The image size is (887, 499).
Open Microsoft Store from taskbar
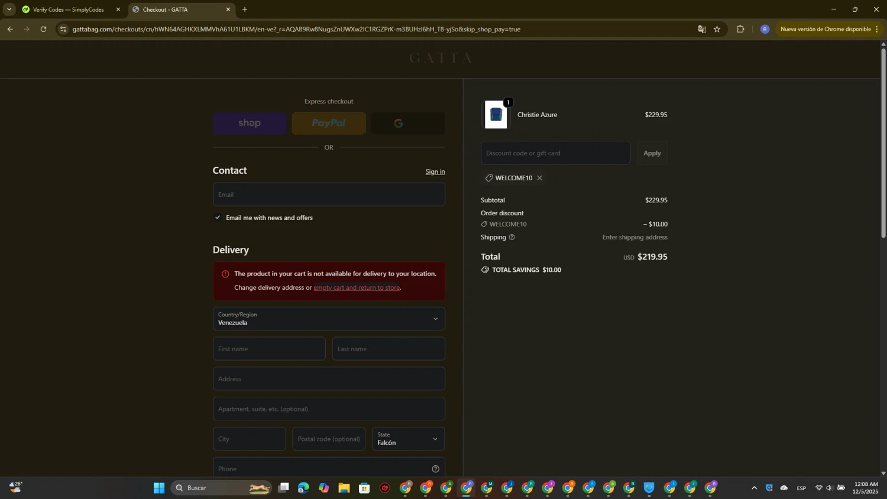pyautogui.click(x=364, y=488)
